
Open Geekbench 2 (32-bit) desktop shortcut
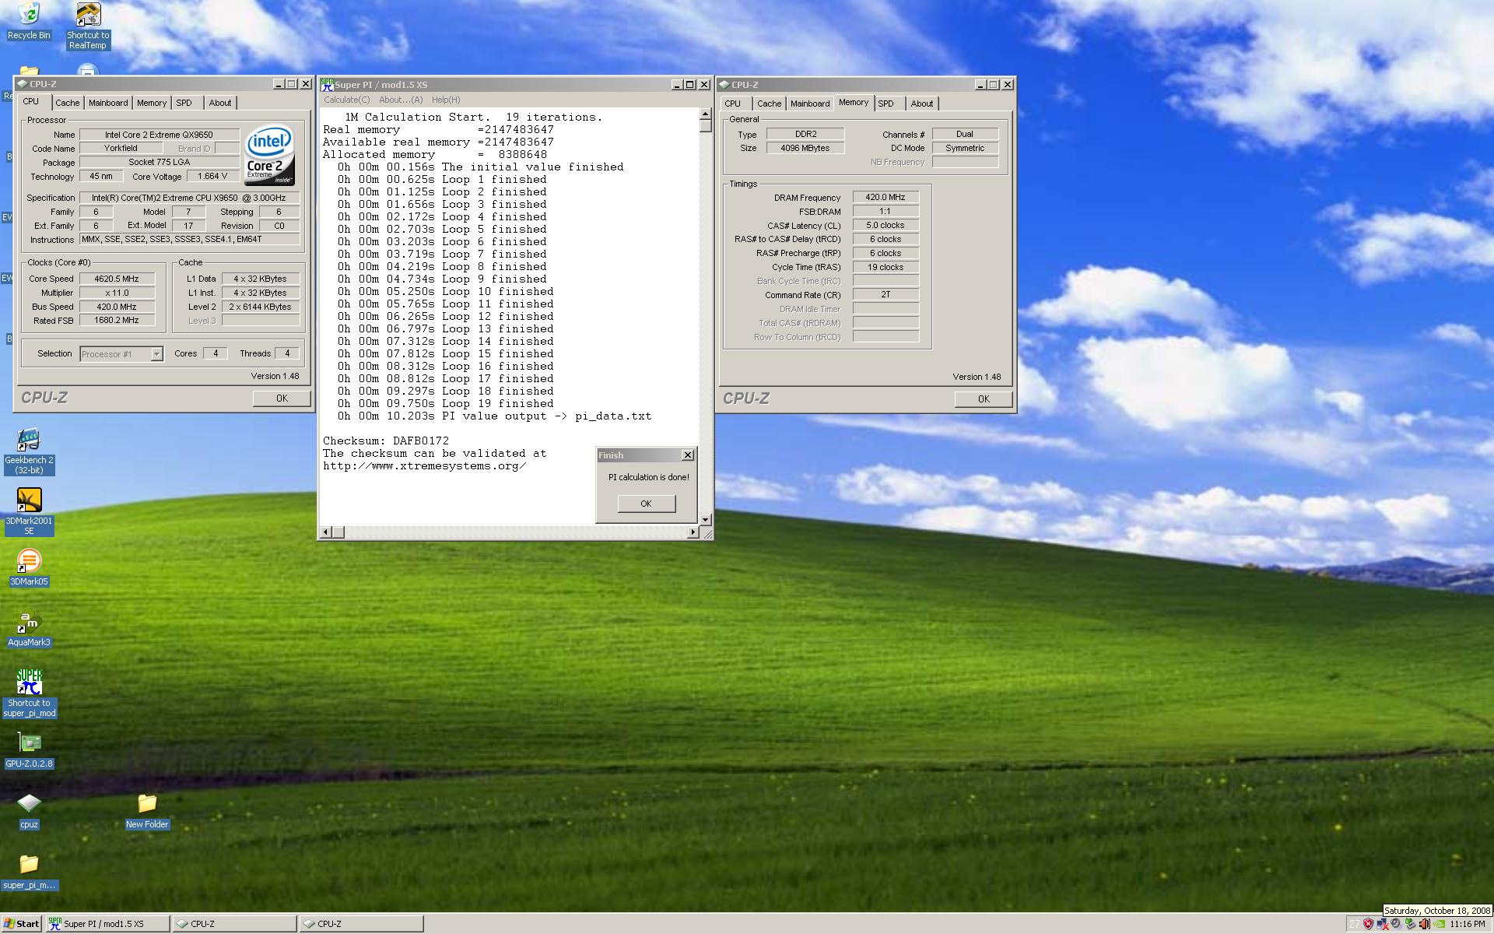click(29, 451)
